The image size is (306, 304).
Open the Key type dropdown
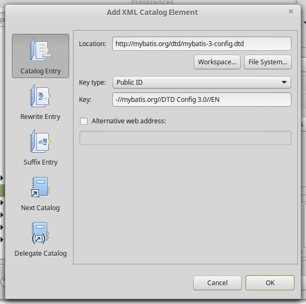(x=202, y=82)
